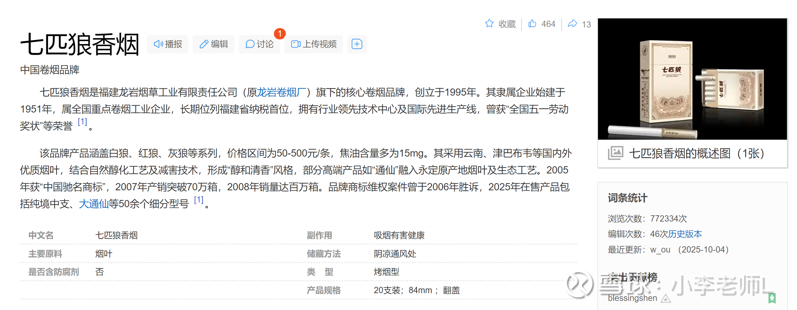Click the 中文名 field label
The height and width of the screenshot is (310, 797).
tap(41, 235)
